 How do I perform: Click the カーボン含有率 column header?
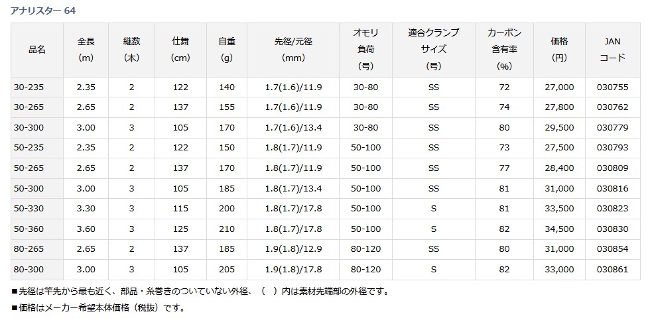[504, 50]
